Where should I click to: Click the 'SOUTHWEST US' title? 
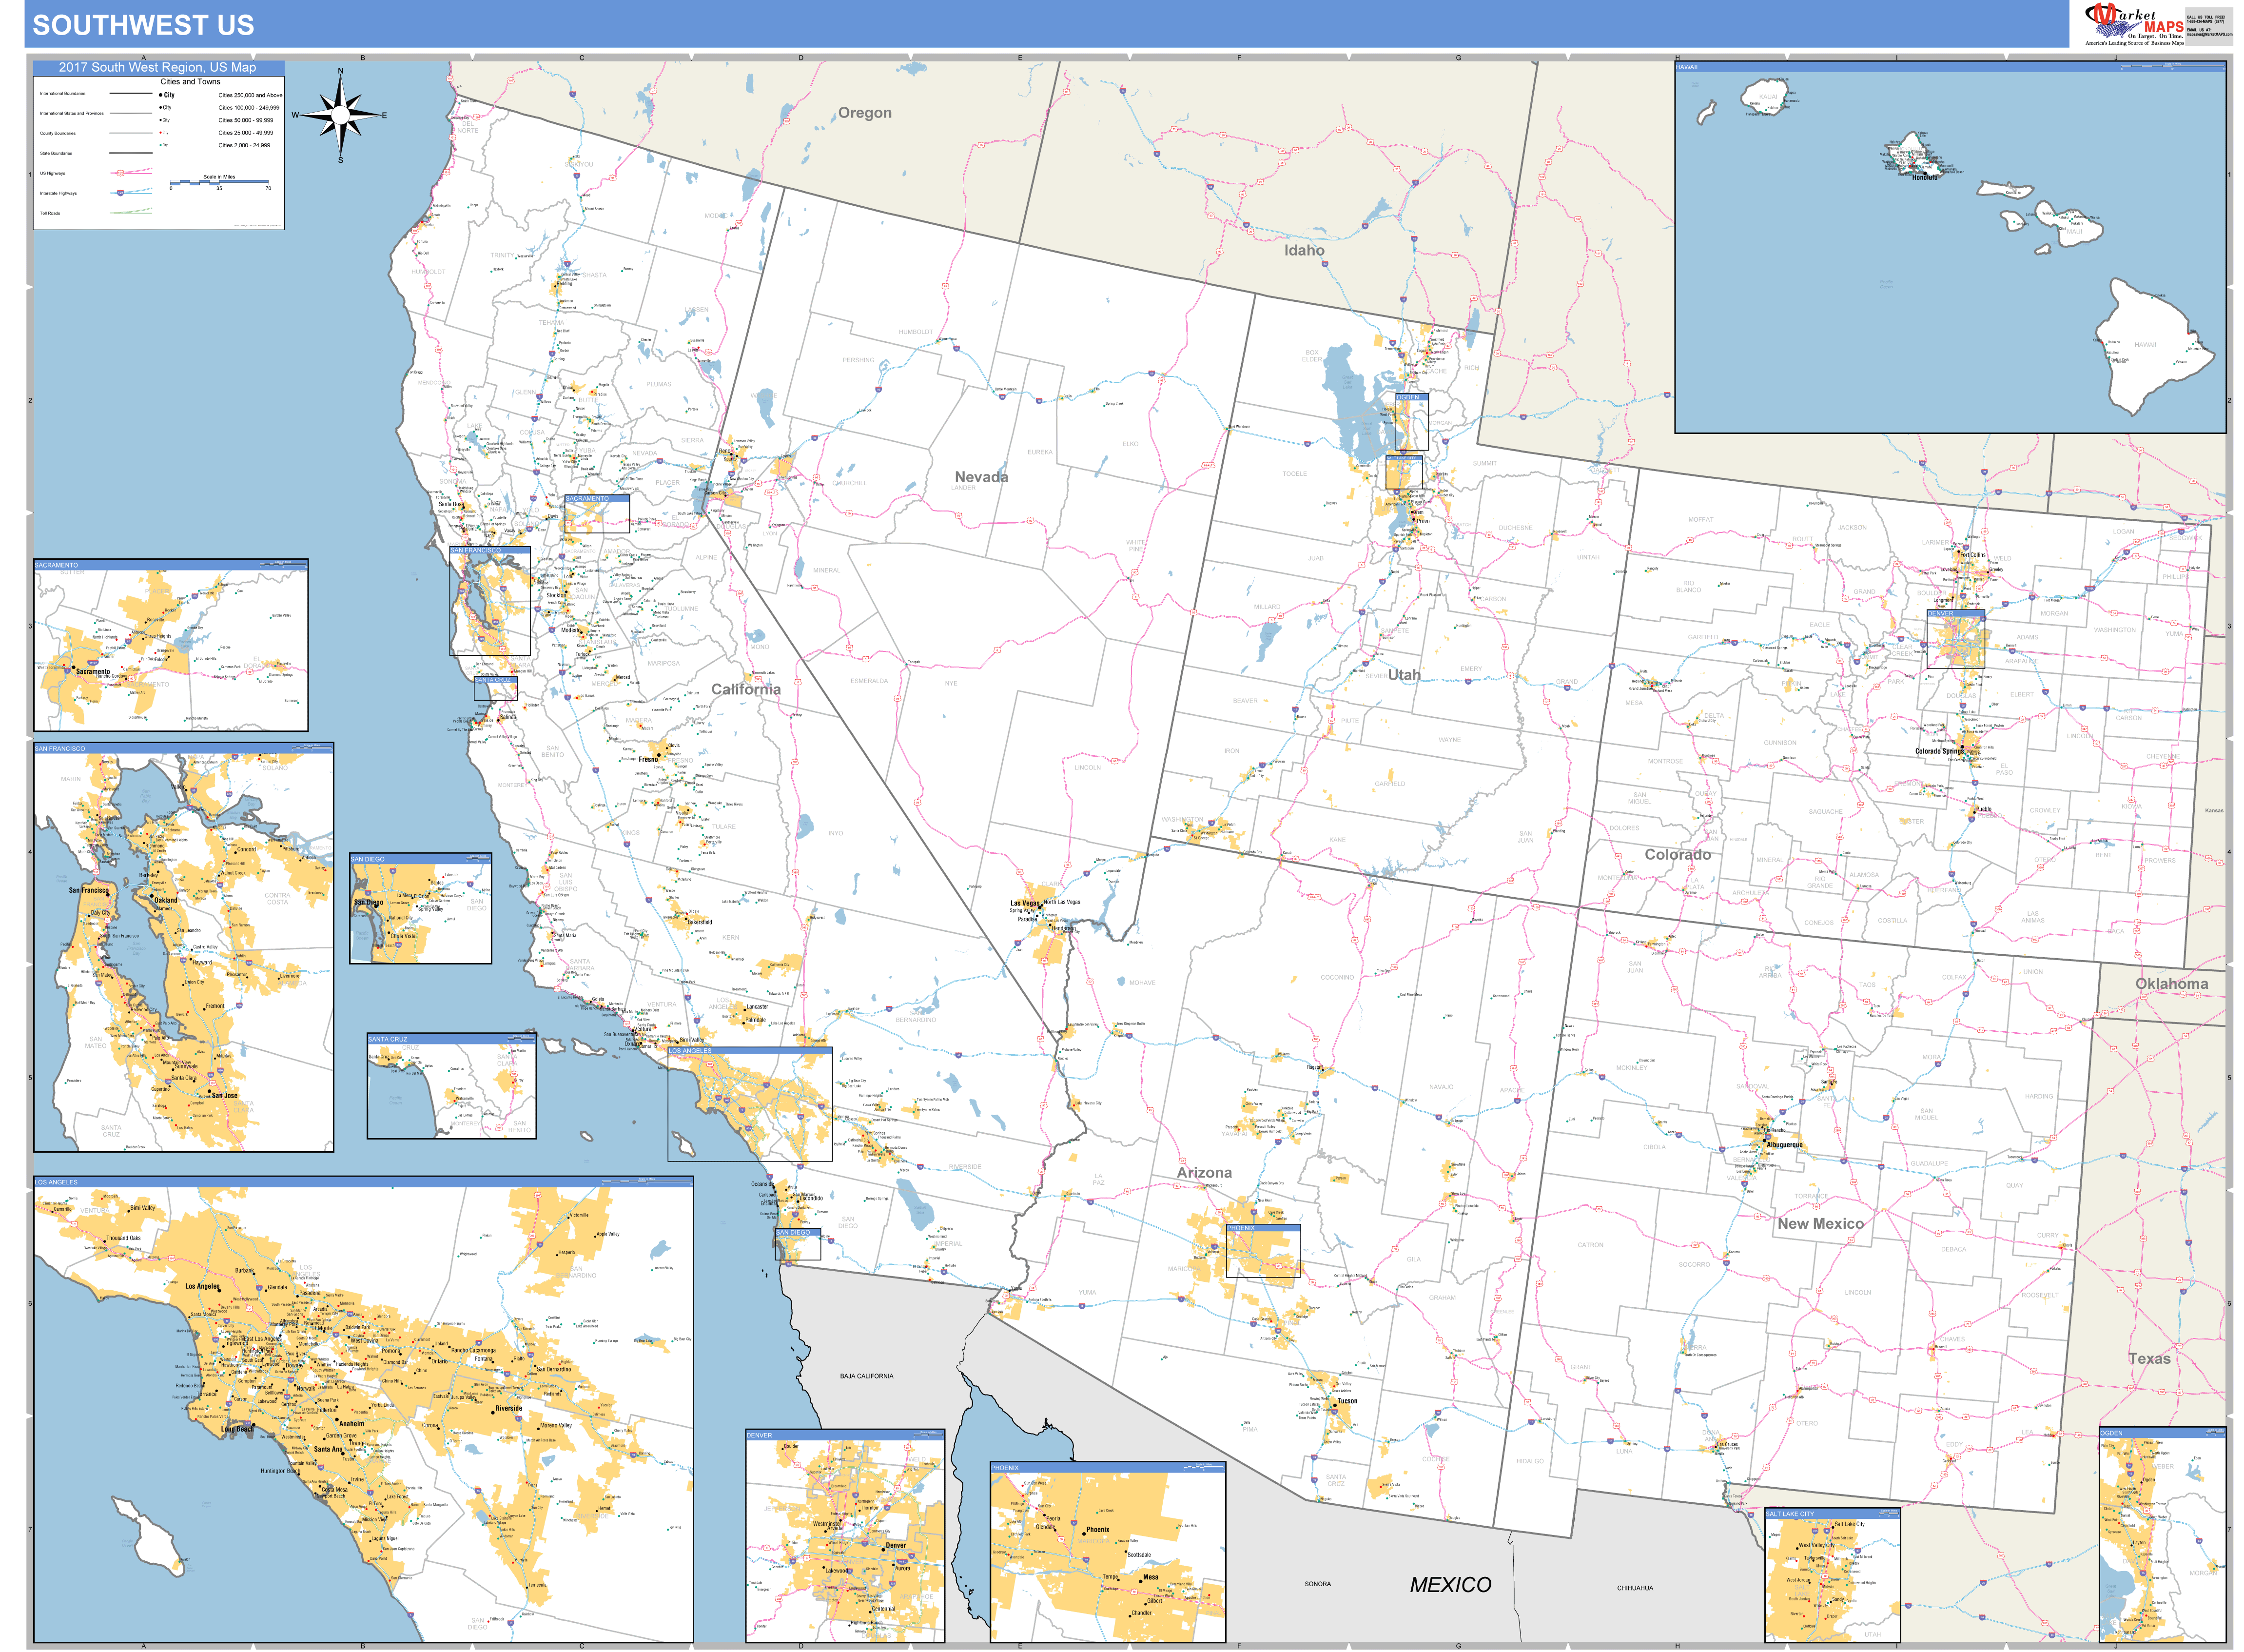[143, 25]
